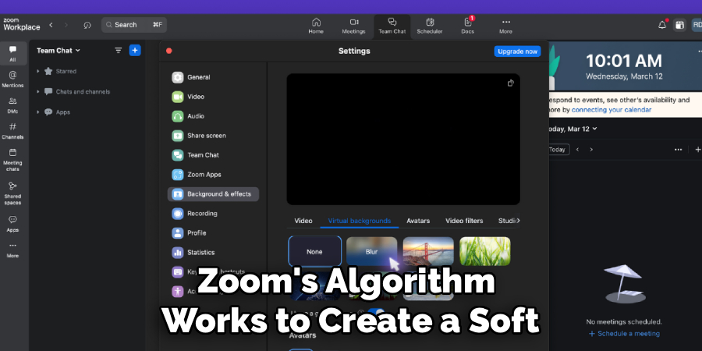
Task: Switch to Virtual backgrounds tab
Action: [359, 221]
